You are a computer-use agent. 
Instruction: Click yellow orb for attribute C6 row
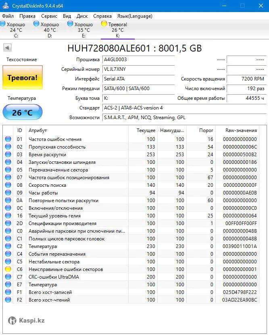[x=8, y=269]
